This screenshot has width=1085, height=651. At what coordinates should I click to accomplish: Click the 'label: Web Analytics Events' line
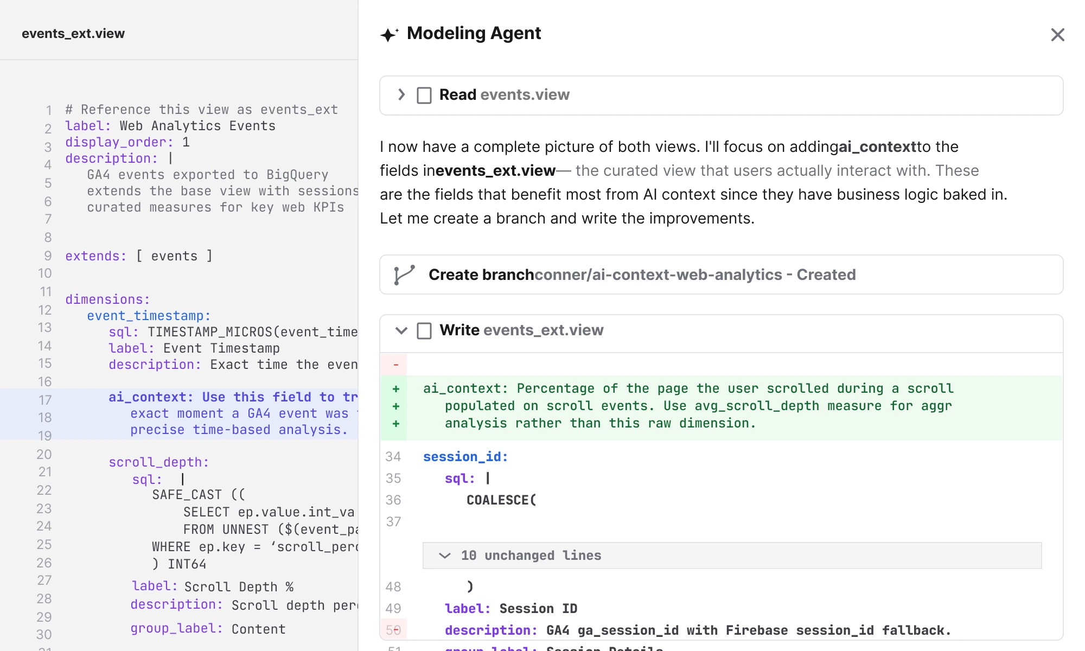[170, 126]
